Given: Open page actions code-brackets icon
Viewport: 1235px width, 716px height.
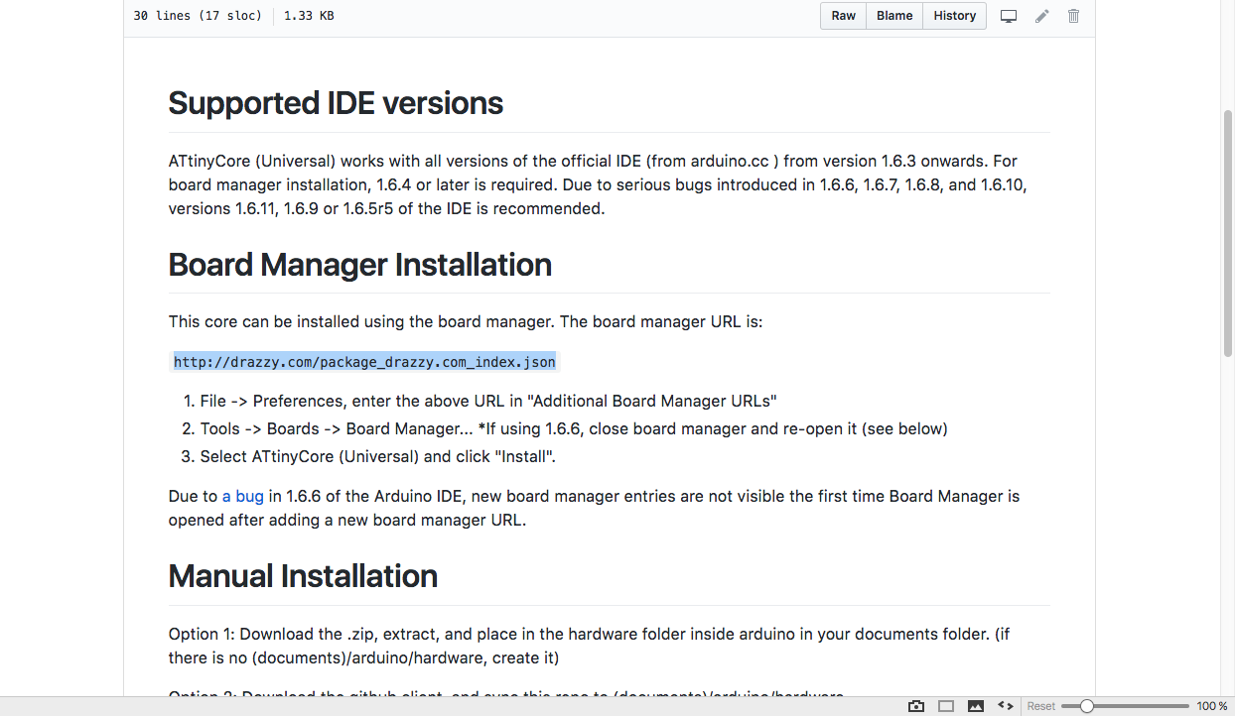Looking at the screenshot, I should [x=1006, y=706].
